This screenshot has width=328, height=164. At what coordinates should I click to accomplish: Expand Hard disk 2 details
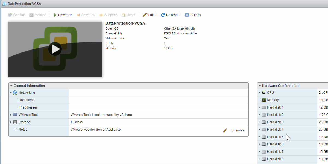[259, 115]
